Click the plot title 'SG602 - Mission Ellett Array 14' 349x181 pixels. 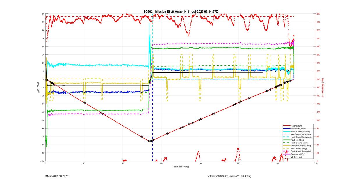[x=165, y=12]
